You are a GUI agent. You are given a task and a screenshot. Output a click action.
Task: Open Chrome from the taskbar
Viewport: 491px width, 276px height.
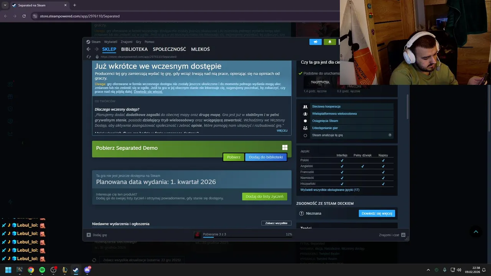click(31, 270)
